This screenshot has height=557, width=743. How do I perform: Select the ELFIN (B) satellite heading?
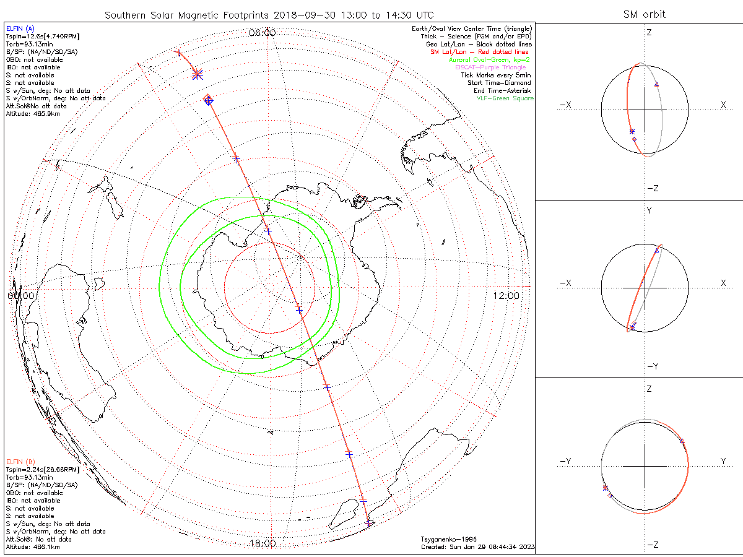pyautogui.click(x=21, y=462)
